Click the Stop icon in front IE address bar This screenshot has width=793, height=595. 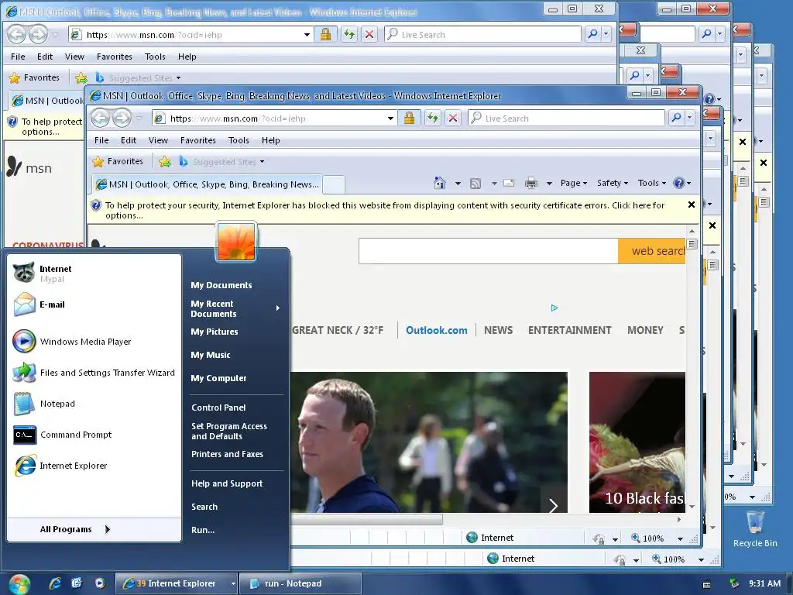(453, 119)
